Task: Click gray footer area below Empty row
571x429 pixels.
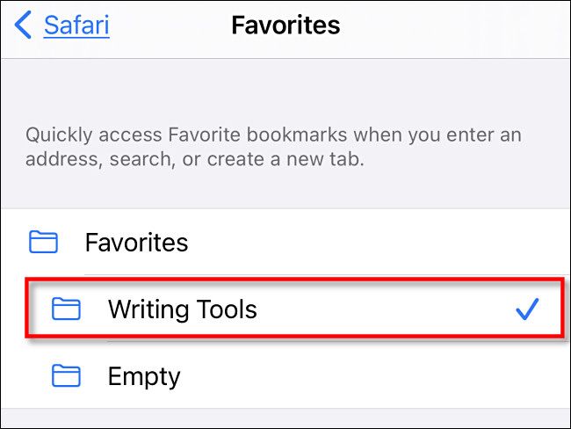Action: point(285,419)
